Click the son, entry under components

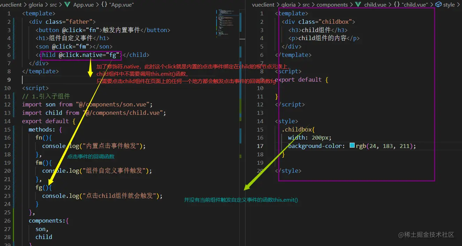(42, 229)
